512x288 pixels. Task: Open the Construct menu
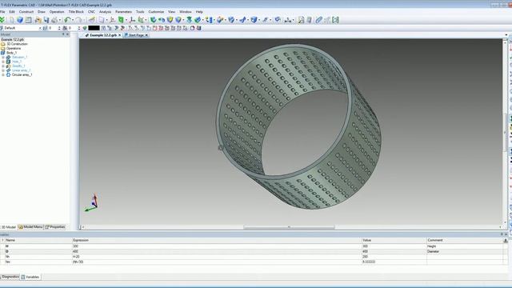click(x=26, y=12)
